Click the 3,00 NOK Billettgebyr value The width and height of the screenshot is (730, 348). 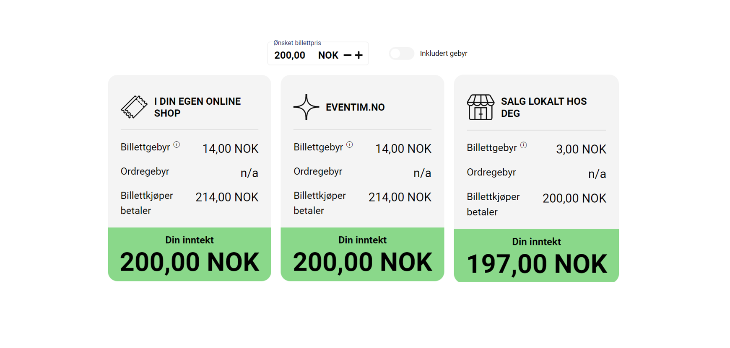[581, 149]
